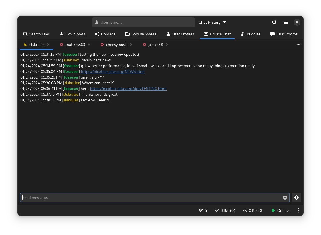Expand the private chat tab list arrow

tap(298, 45)
